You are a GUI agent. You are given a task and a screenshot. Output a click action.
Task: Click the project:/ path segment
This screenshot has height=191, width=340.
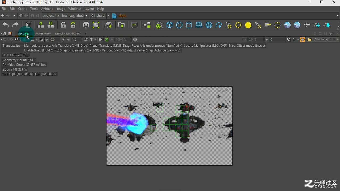tap(49, 16)
